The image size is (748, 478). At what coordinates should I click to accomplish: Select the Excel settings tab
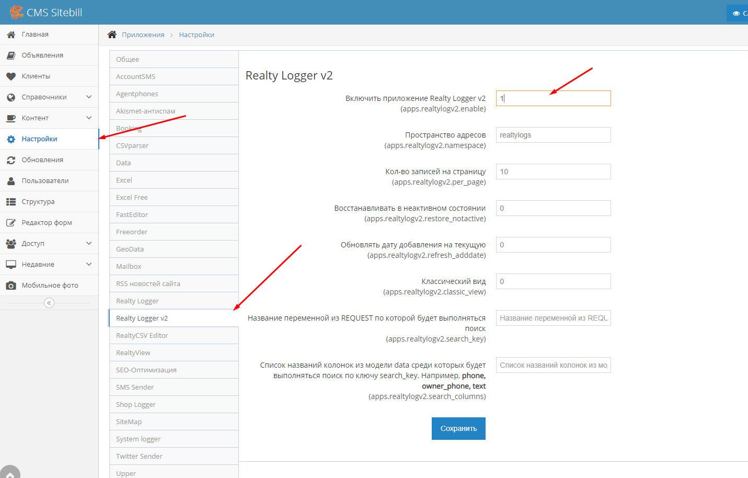tap(174, 180)
